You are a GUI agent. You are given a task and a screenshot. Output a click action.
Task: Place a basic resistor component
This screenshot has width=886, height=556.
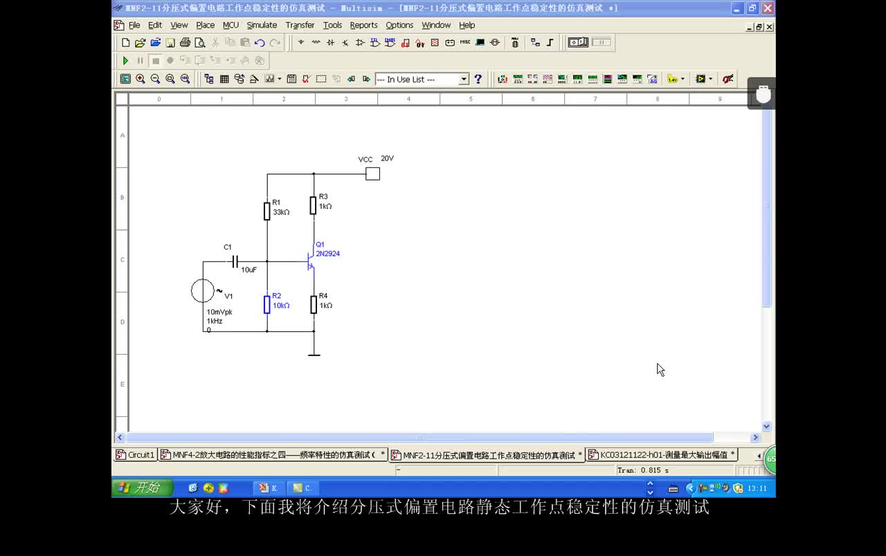pyautogui.click(x=316, y=42)
